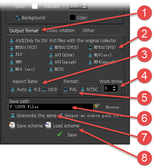The image size is (154, 166).
Task: Click the Load scheme document icon
Action: (x=48, y=125)
